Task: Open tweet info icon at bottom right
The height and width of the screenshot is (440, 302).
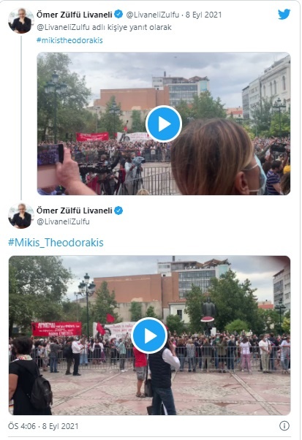Action: (284, 425)
